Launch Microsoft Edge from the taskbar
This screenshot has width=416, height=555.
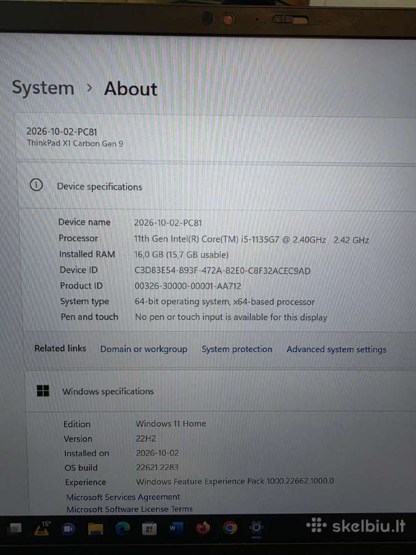(x=123, y=529)
